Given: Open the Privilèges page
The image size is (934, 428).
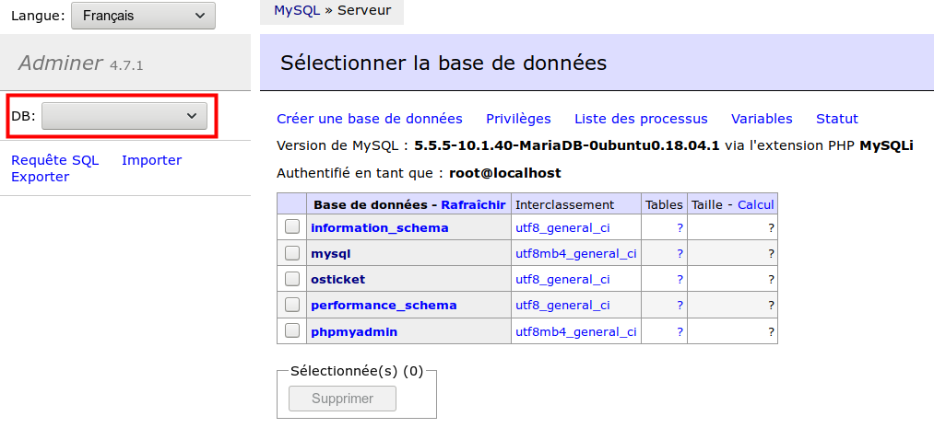Looking at the screenshot, I should 518,119.
